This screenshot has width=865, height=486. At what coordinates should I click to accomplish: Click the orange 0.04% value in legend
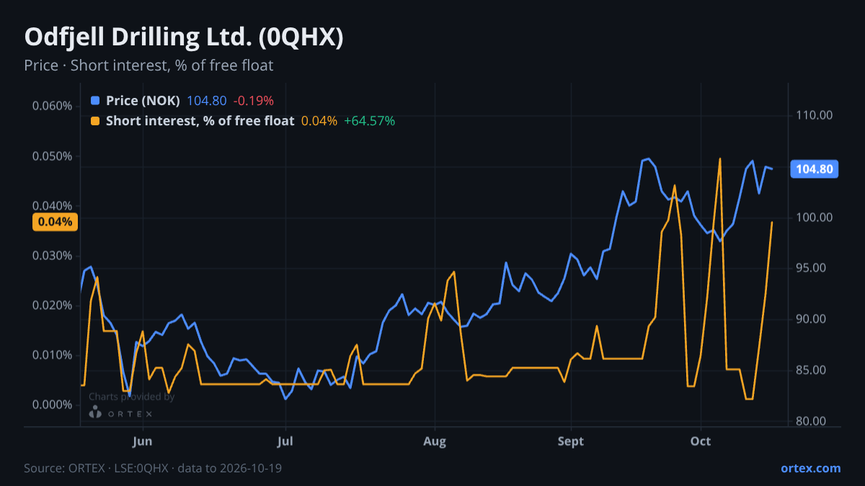(319, 121)
